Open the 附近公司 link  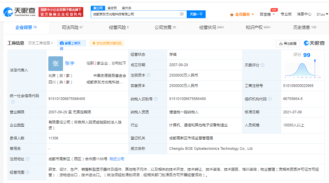(x=117, y=159)
